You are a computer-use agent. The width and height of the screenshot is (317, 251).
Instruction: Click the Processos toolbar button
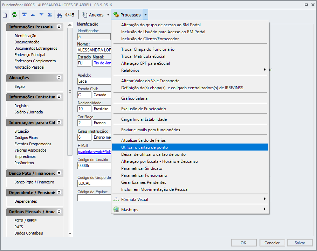pos(127,15)
